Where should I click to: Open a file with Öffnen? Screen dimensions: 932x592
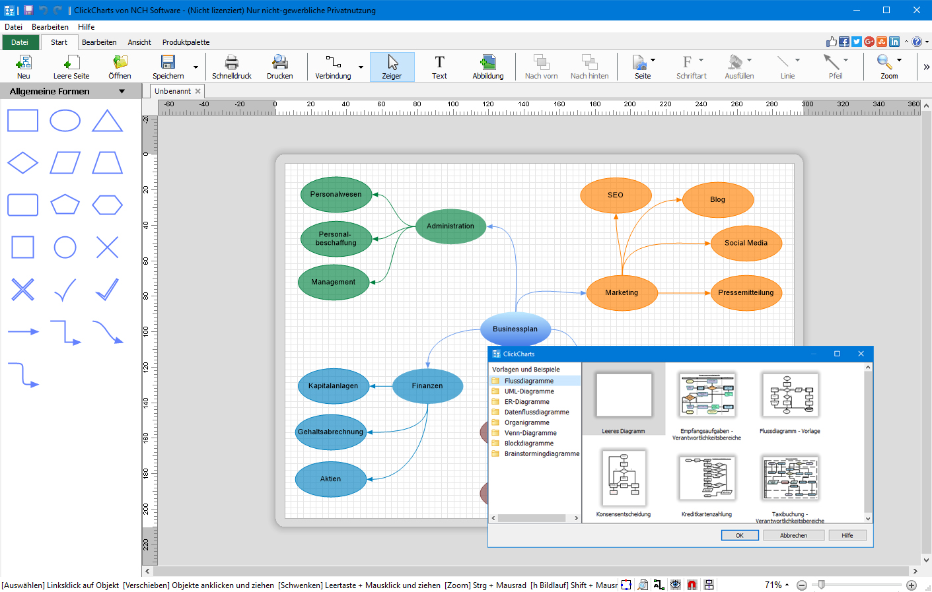click(120, 67)
